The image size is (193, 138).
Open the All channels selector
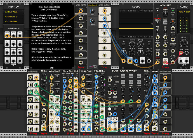pos(13,21)
